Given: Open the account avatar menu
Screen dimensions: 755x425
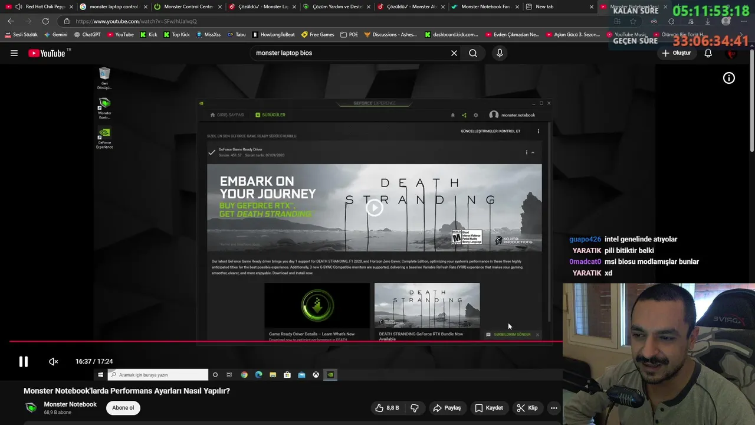Looking at the screenshot, I should click(732, 53).
